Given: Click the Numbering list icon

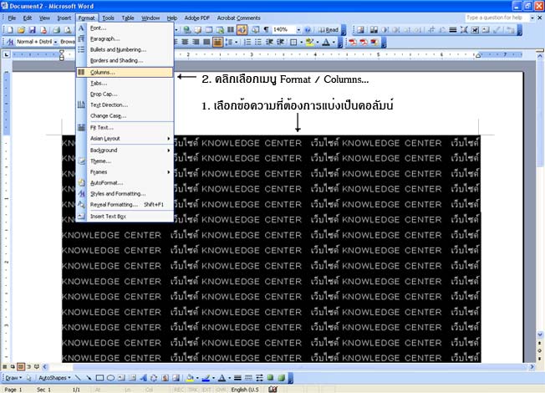Looking at the screenshot, I should point(247,42).
